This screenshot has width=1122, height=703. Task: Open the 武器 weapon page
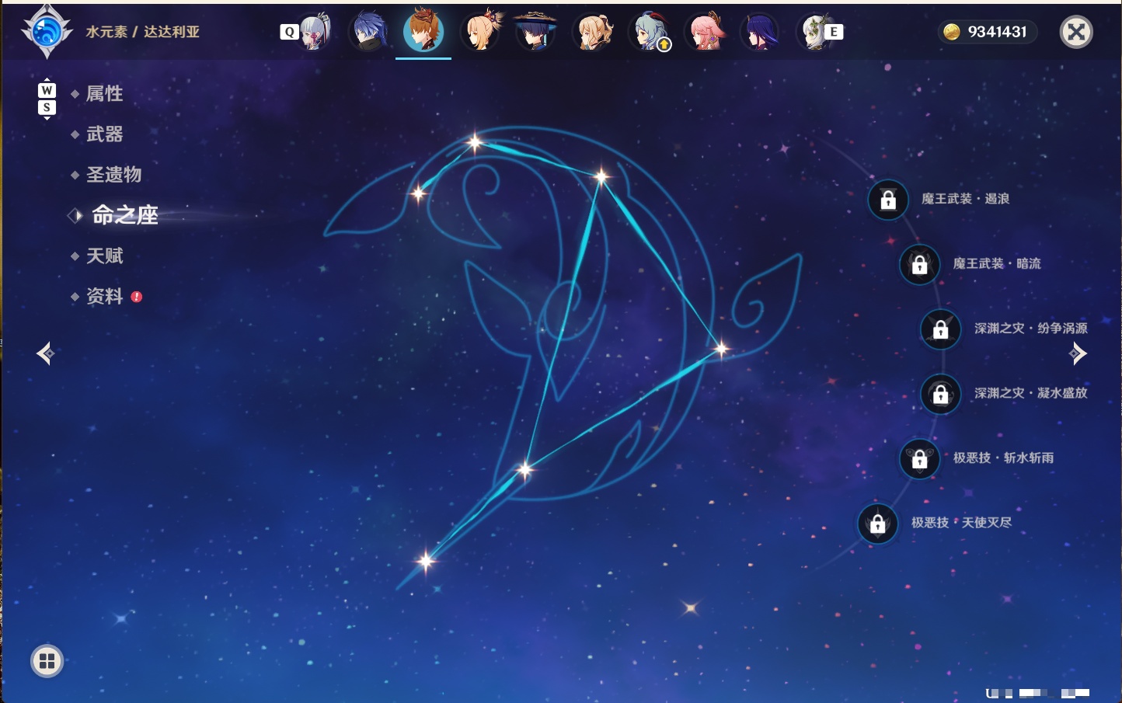(105, 134)
